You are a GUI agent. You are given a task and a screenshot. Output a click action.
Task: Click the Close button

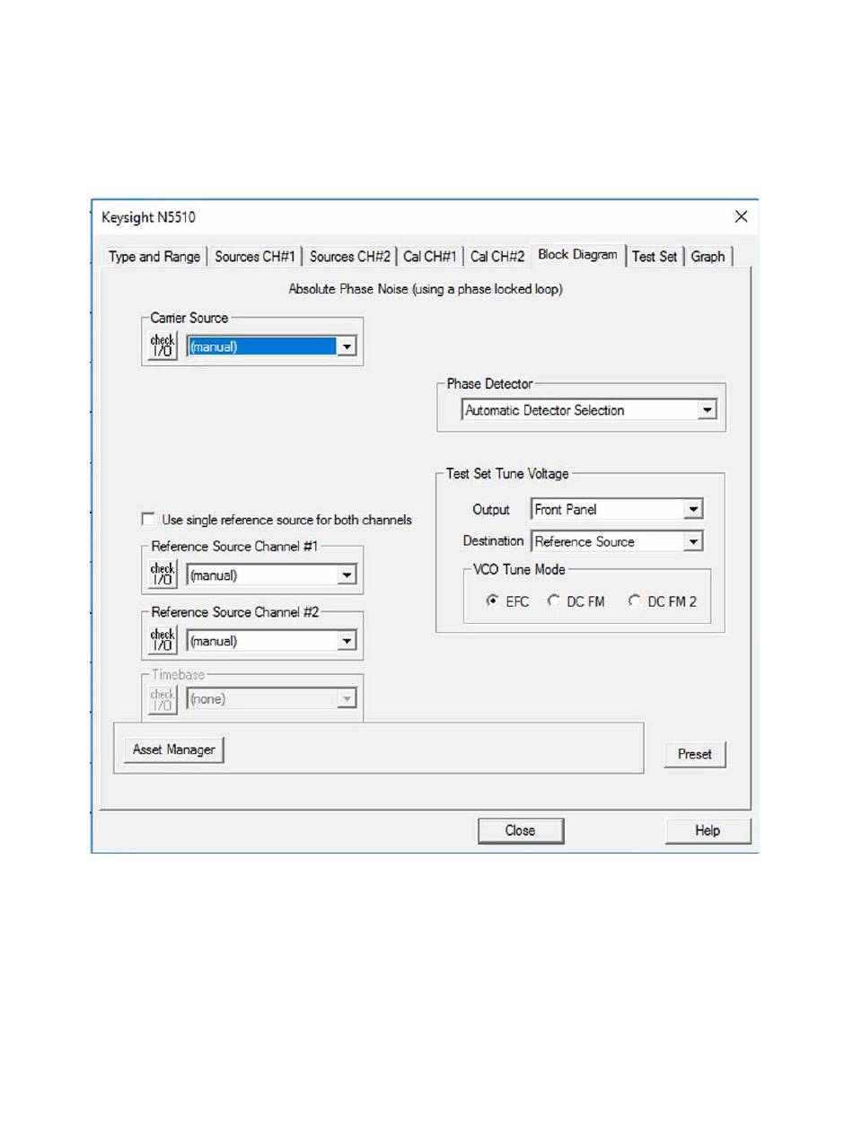click(x=520, y=831)
